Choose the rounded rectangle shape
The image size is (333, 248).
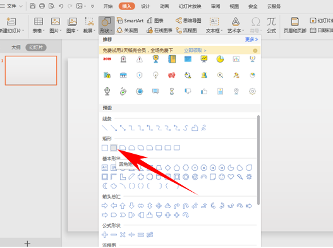click(x=114, y=147)
